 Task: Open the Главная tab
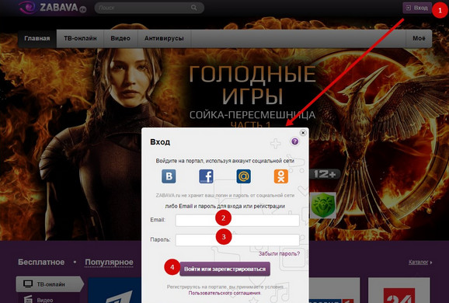[37, 38]
